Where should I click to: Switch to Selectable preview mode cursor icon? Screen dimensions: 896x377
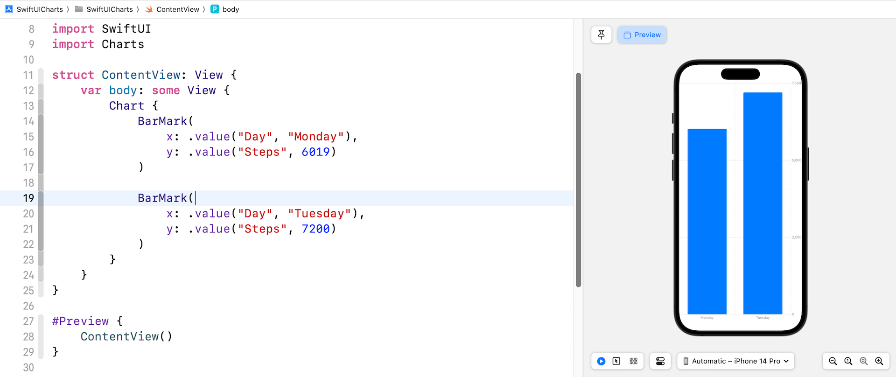click(616, 361)
